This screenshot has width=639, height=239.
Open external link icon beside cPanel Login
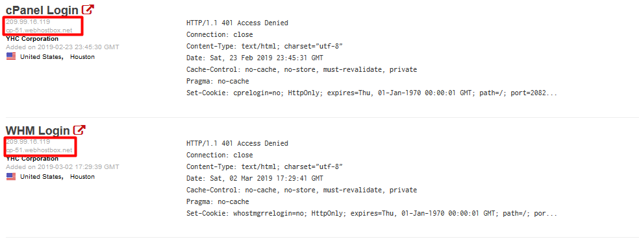(x=88, y=10)
